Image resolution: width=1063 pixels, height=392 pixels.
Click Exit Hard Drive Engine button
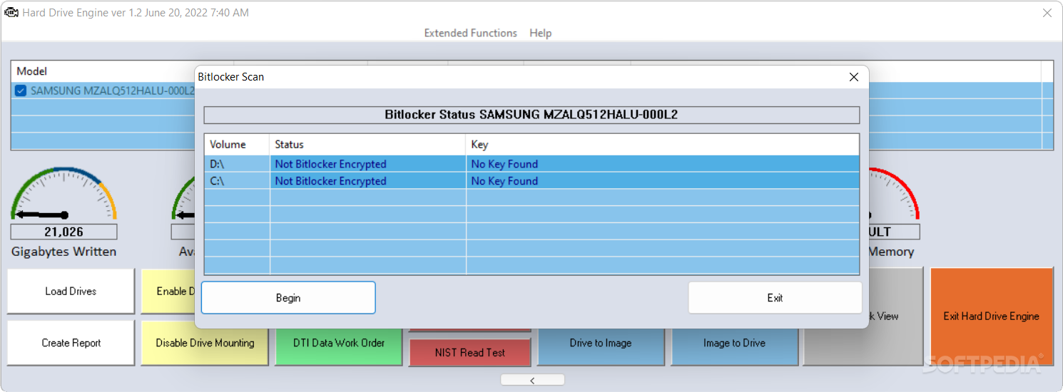(991, 316)
